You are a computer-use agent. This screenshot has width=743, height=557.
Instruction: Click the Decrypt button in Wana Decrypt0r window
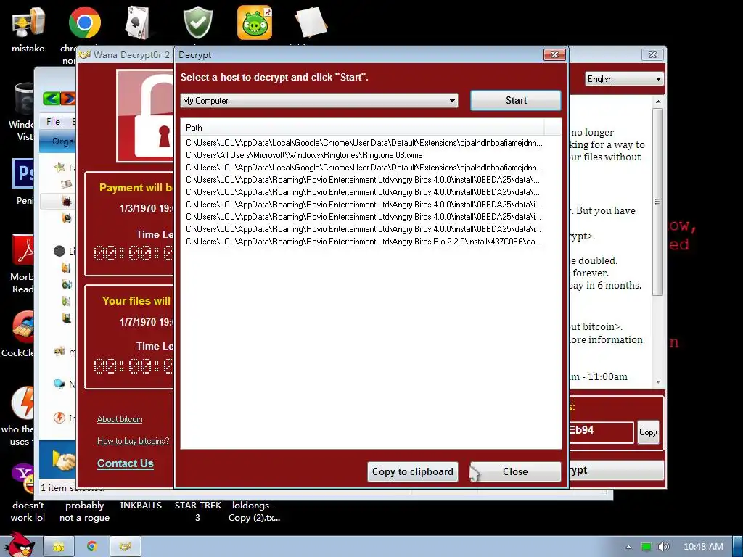point(615,470)
